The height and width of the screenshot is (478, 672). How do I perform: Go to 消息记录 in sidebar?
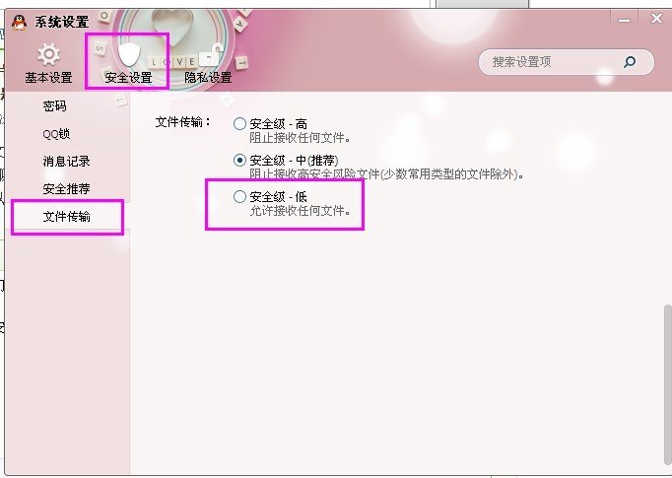tap(66, 162)
